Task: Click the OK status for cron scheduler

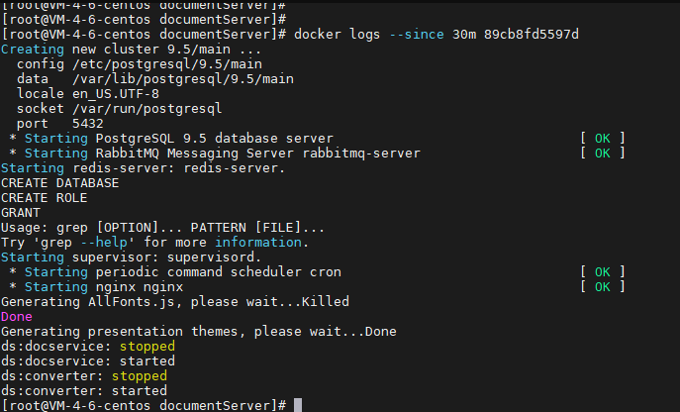Action: coord(603,272)
